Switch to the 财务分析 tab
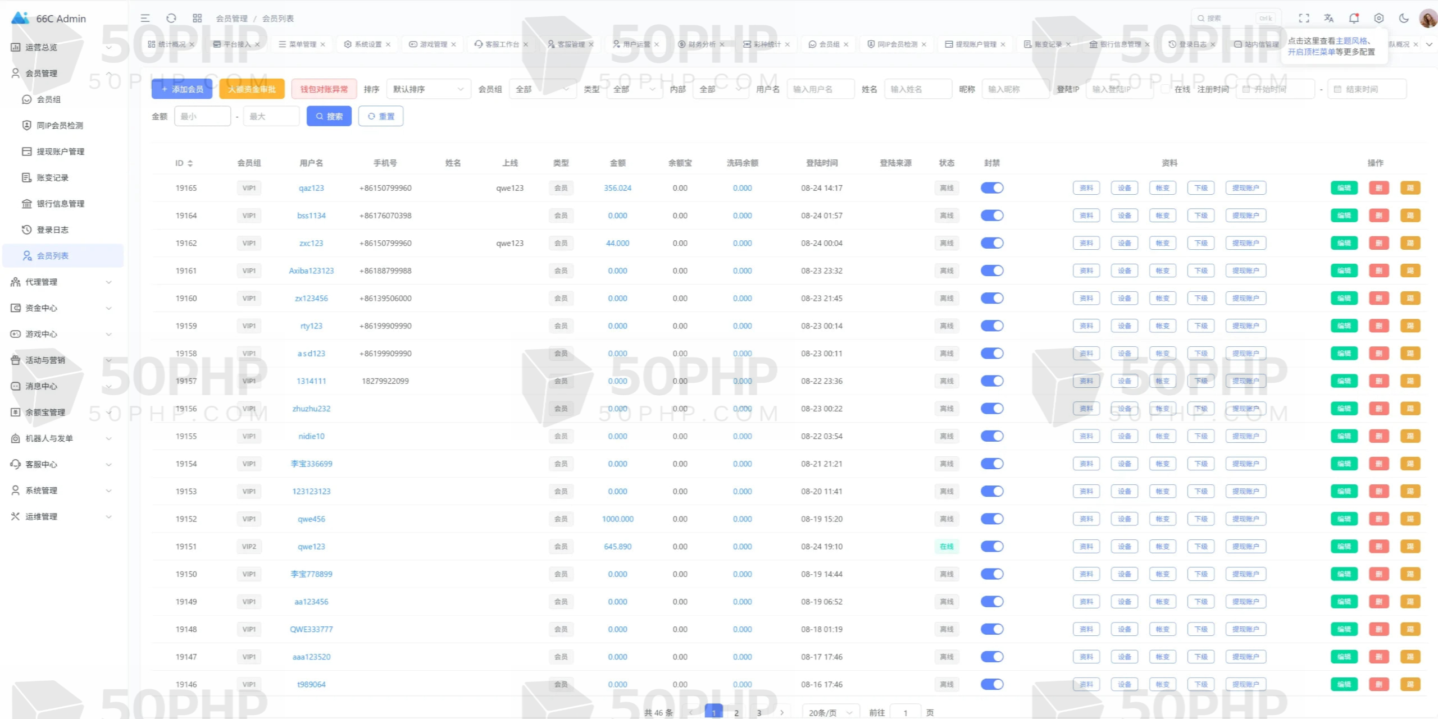The width and height of the screenshot is (1438, 719). [701, 44]
